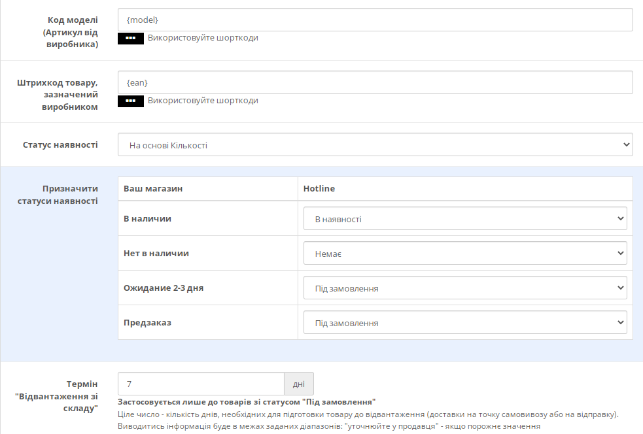This screenshot has height=434, width=643.
Task: Expand the Статус наявності dropdown
Action: [375, 144]
